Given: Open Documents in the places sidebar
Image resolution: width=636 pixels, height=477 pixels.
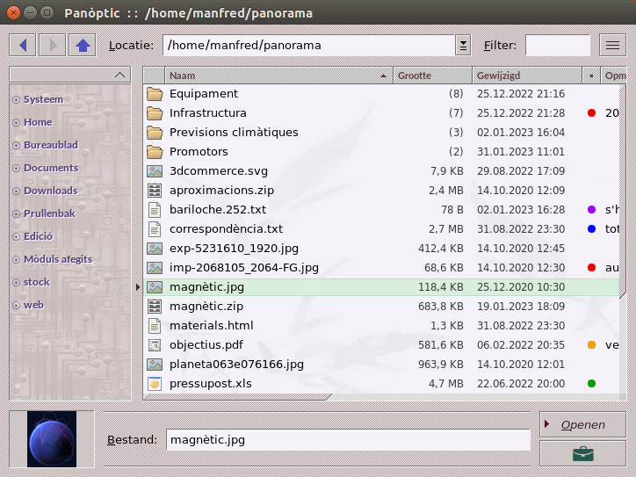Looking at the screenshot, I should [51, 168].
